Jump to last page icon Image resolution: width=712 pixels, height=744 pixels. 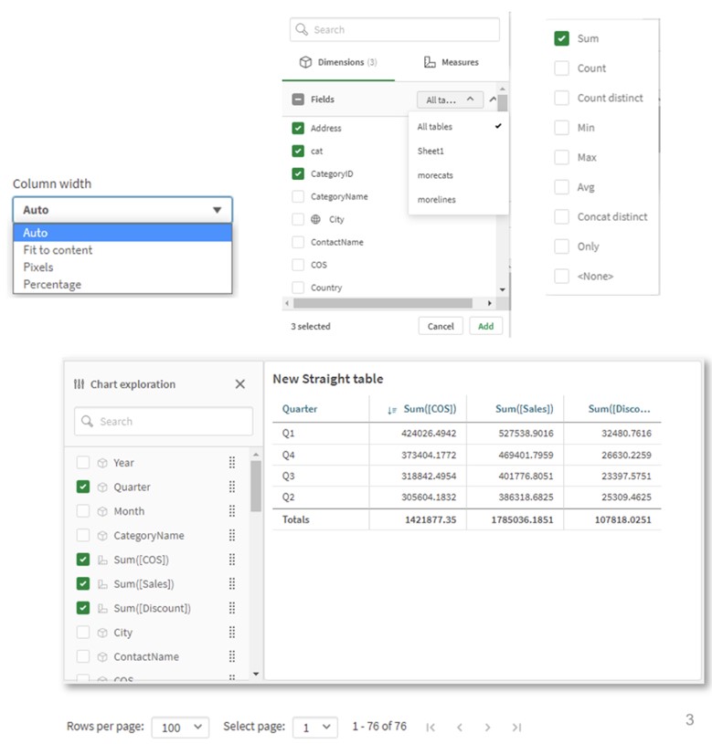[x=516, y=727]
